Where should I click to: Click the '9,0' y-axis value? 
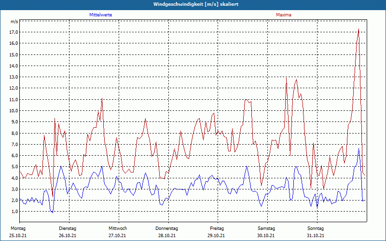[14, 122]
